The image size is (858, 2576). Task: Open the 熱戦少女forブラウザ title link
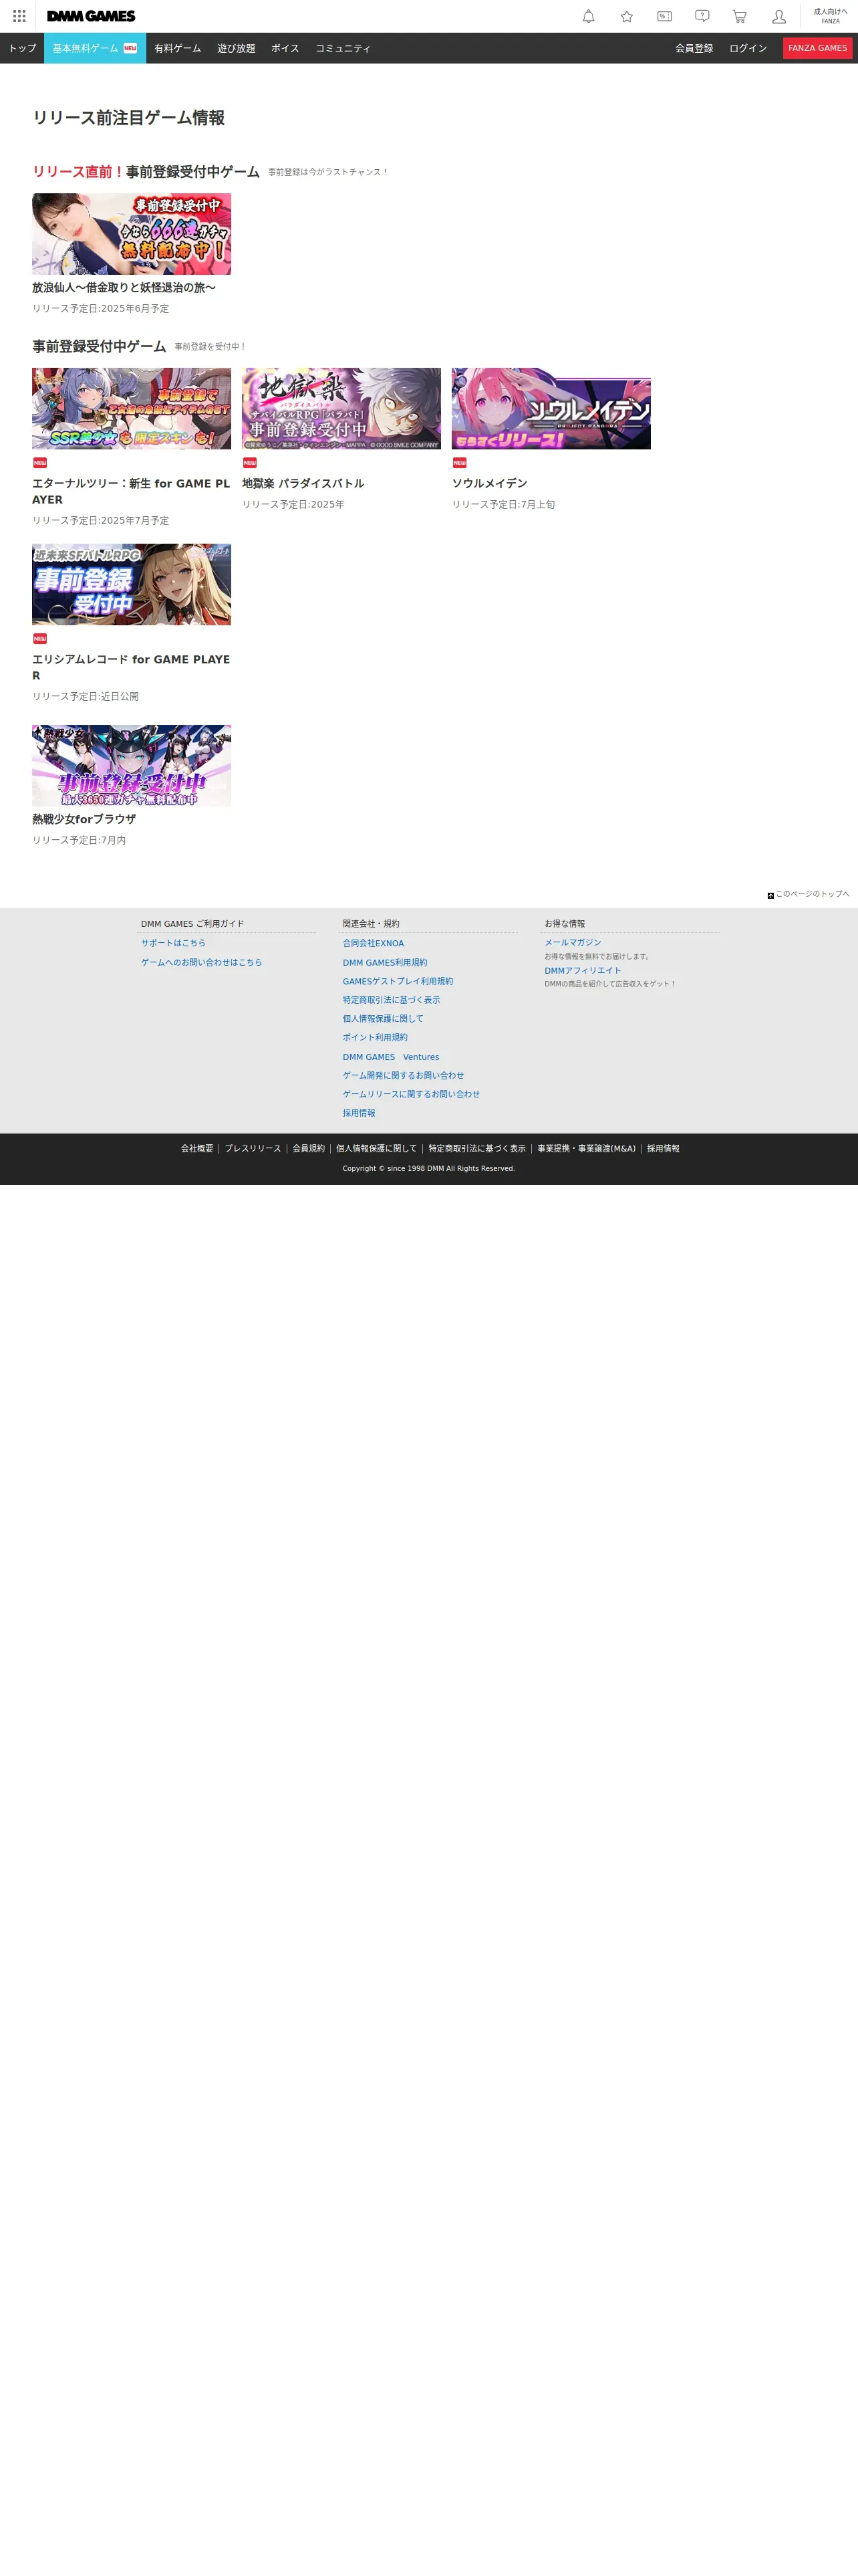pyautogui.click(x=84, y=819)
